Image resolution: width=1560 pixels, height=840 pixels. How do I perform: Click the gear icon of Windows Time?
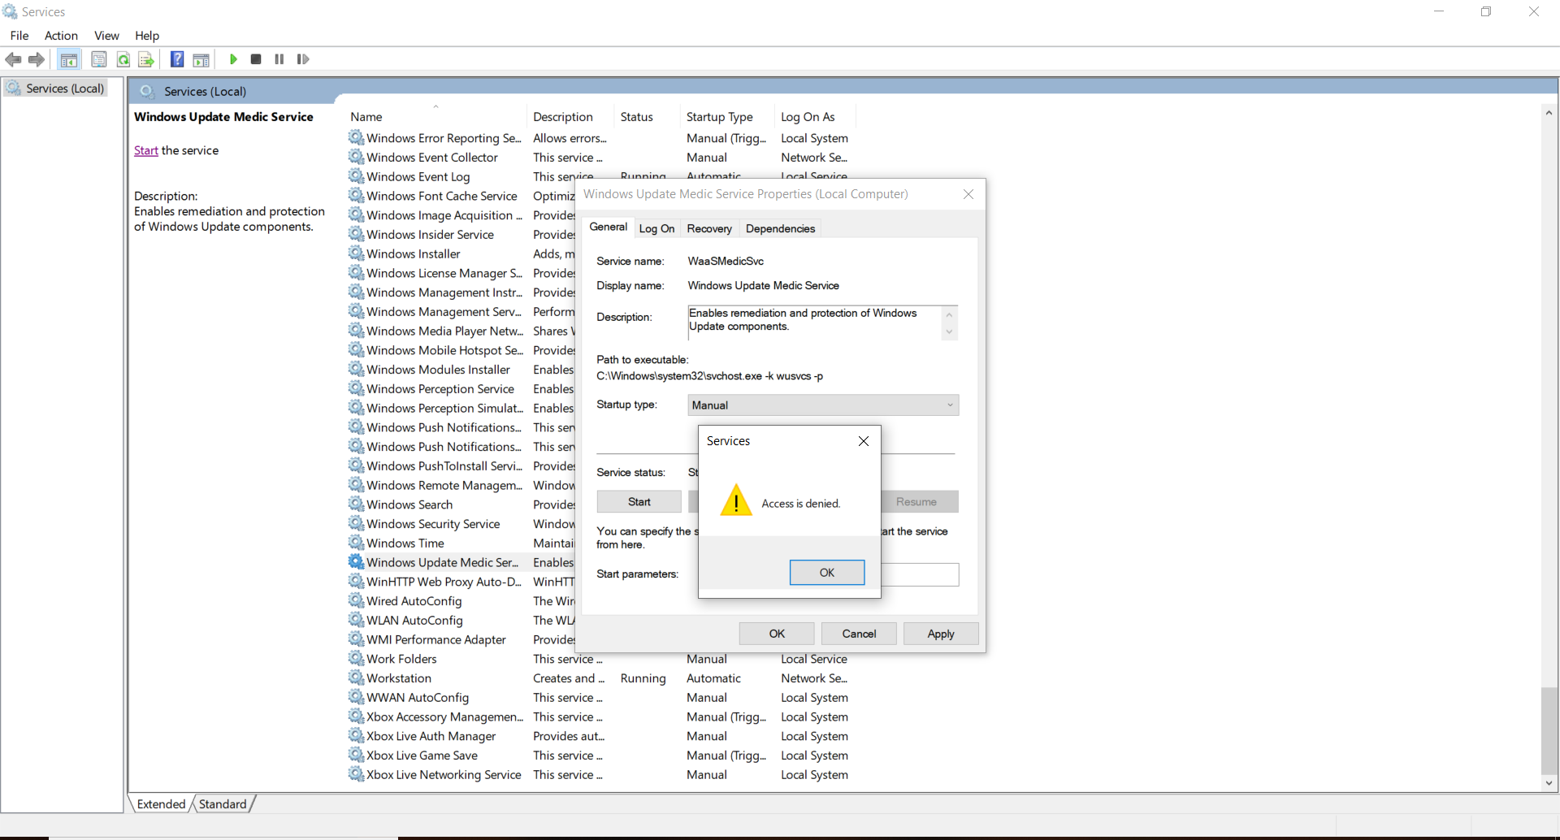coord(356,543)
